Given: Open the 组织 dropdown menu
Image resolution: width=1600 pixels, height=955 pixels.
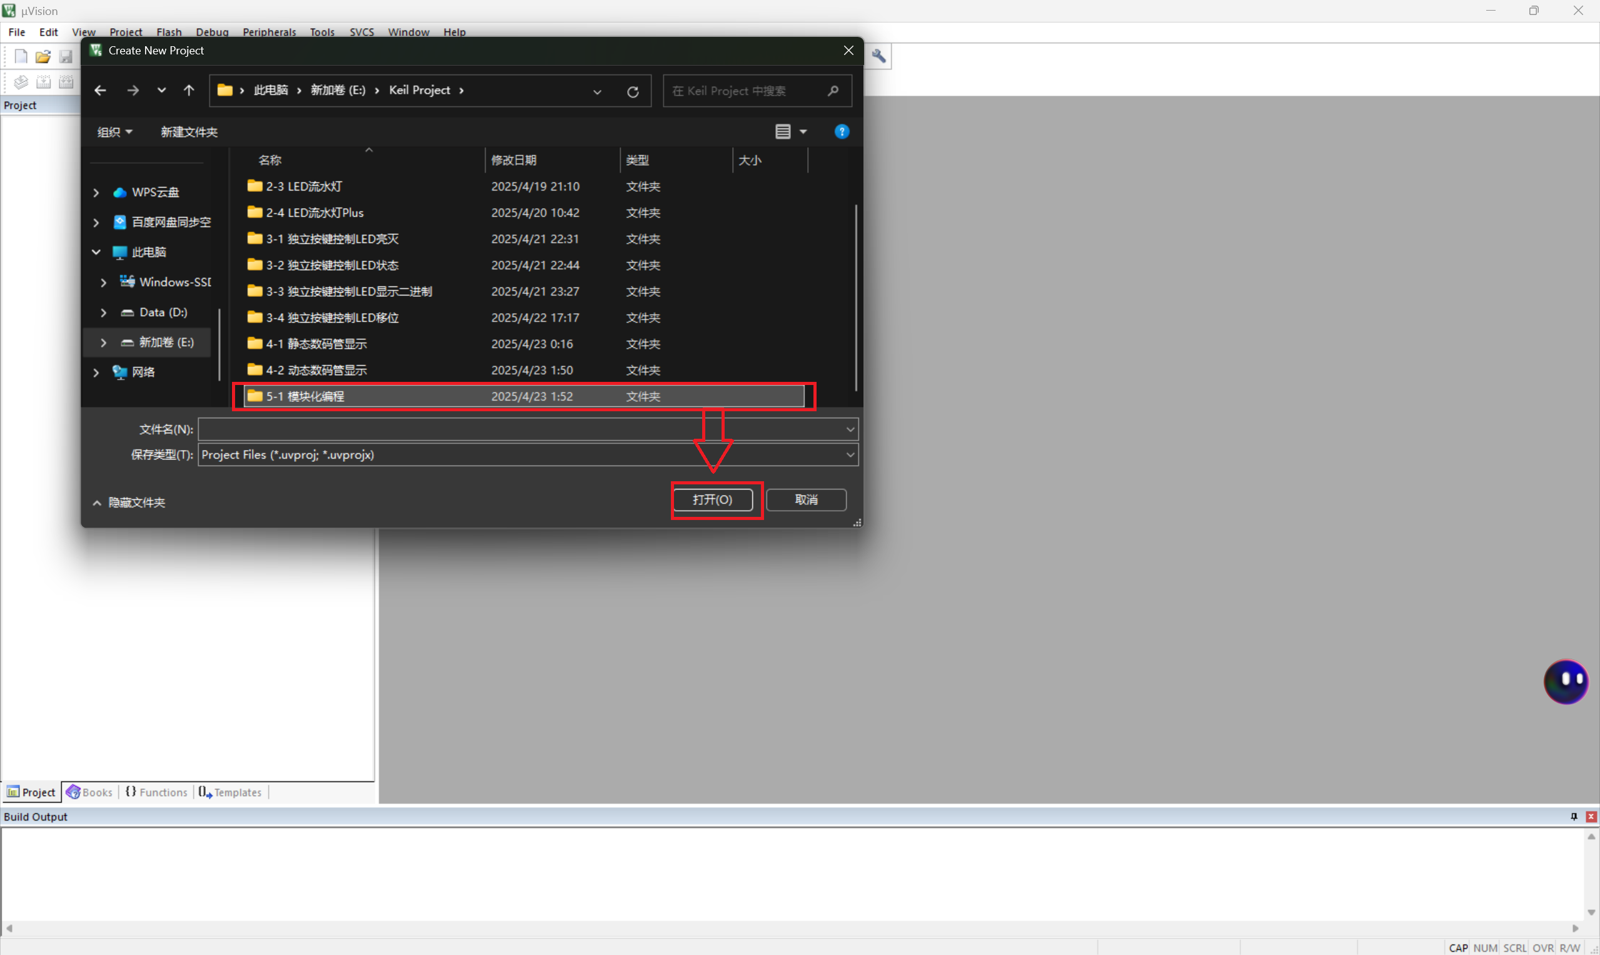Looking at the screenshot, I should [114, 132].
